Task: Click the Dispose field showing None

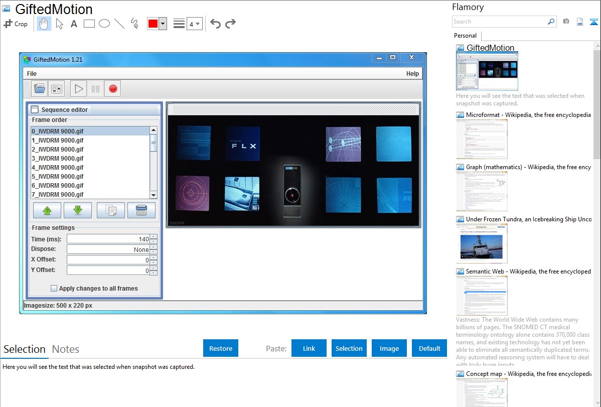Action: [108, 249]
